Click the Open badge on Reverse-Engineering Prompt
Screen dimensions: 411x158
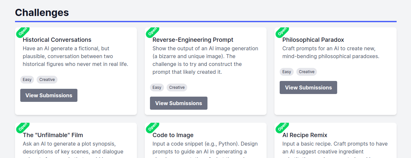(x=153, y=32)
